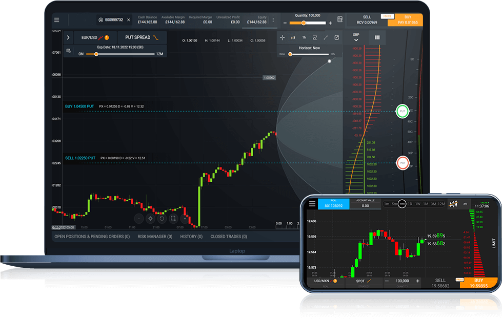Select 1HR timeframe on phone
Screen dimensions: 502x321
click(x=402, y=204)
